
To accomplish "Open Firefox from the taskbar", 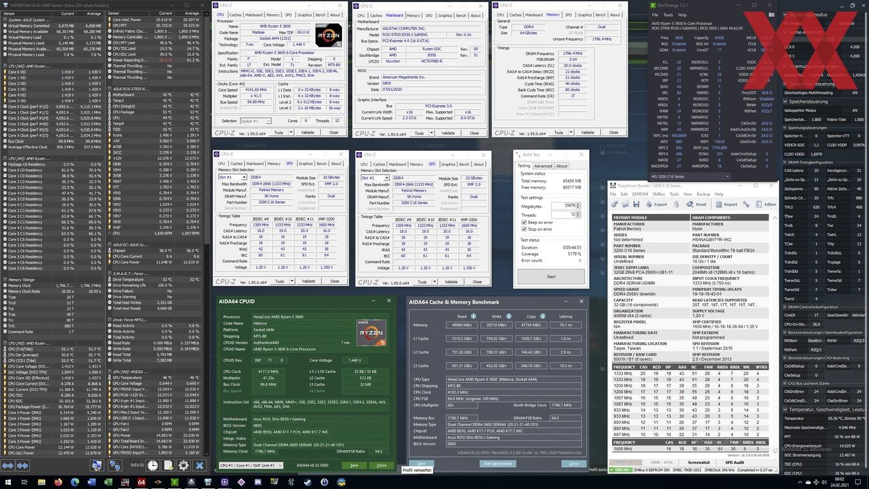I will (58, 482).
